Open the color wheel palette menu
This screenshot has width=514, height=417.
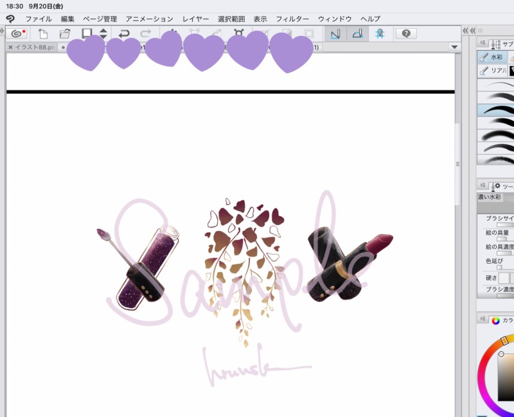click(483, 319)
